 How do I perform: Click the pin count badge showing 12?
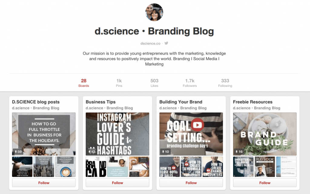point(92,152)
